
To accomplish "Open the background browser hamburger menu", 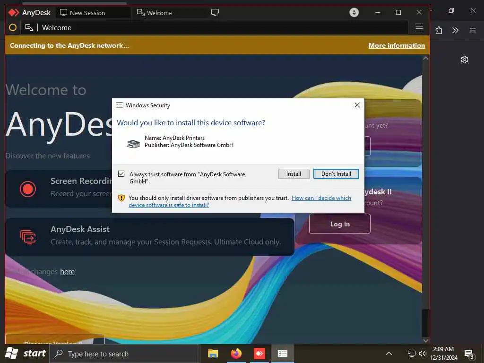I will pos(473,30).
